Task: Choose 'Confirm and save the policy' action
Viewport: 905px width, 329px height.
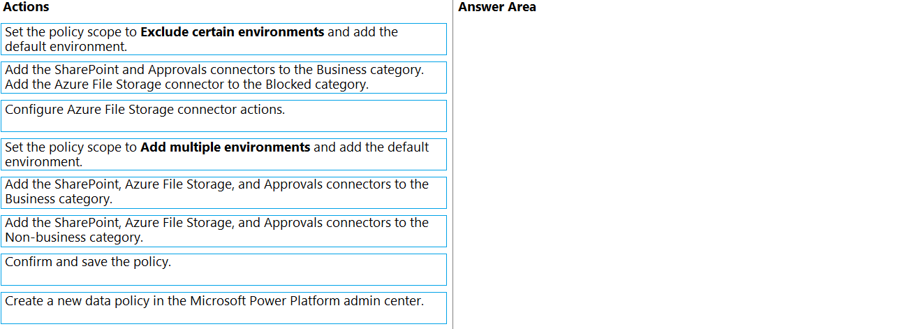Action: coord(223,270)
